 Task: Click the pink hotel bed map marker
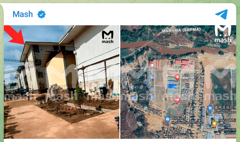[177, 100]
